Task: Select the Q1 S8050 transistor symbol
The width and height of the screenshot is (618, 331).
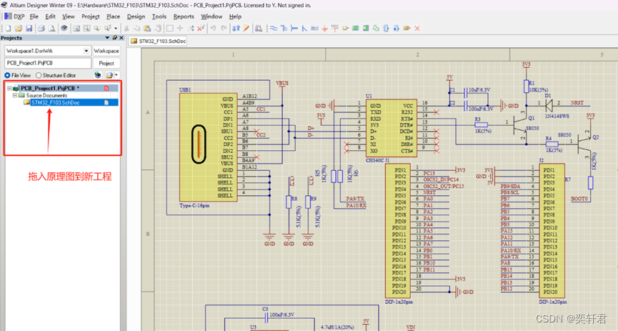Action: click(520, 125)
